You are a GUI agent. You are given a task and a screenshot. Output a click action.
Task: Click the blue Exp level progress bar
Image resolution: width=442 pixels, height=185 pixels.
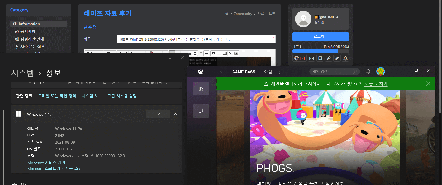315,51
